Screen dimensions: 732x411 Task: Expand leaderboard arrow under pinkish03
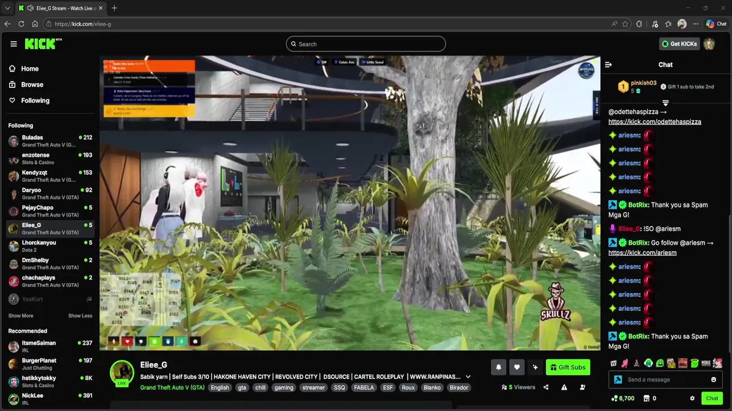[x=665, y=103]
